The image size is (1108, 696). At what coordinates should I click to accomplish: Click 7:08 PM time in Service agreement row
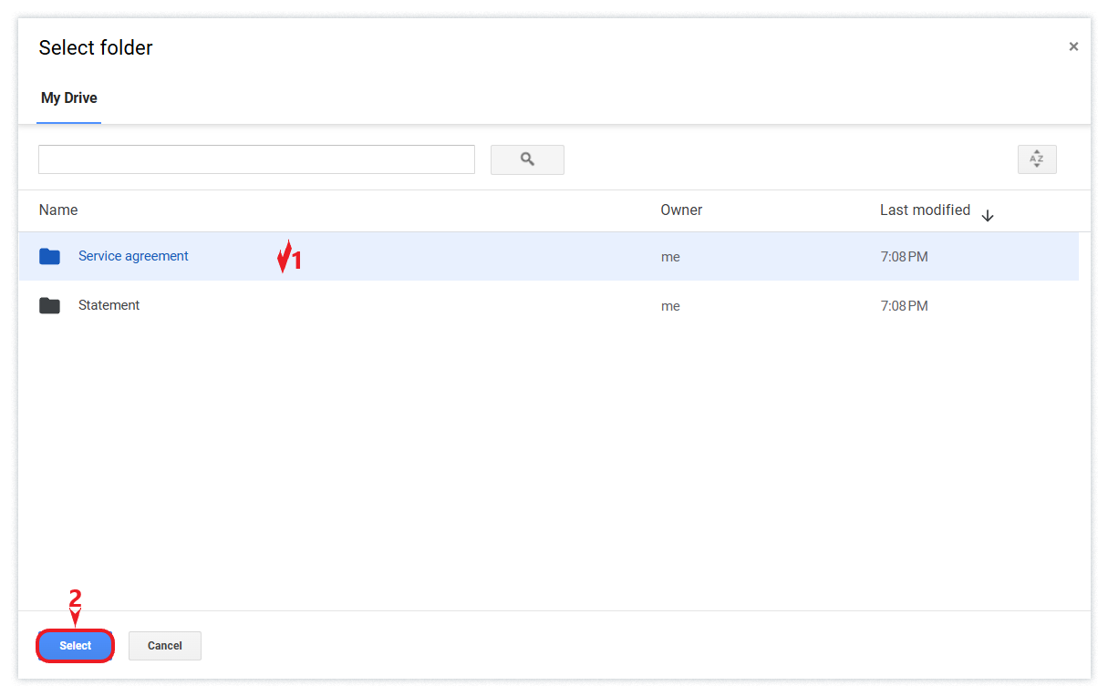pos(904,258)
